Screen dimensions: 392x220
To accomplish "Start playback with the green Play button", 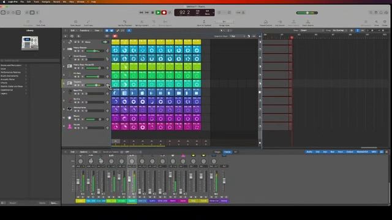I will (x=158, y=12).
